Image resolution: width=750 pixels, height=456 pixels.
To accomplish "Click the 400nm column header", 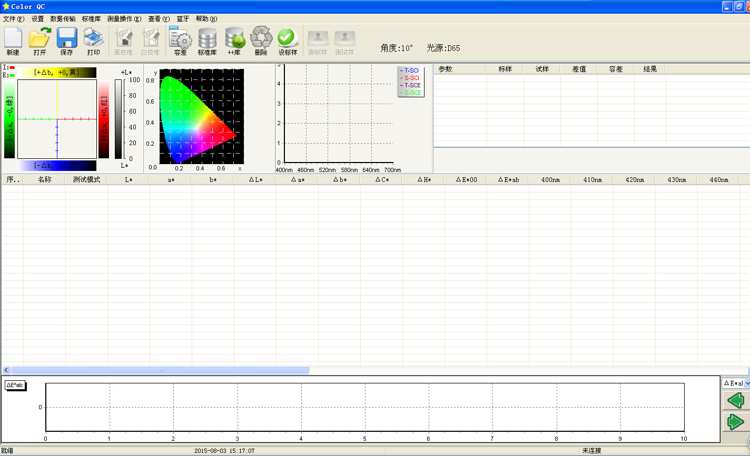I will click(550, 179).
